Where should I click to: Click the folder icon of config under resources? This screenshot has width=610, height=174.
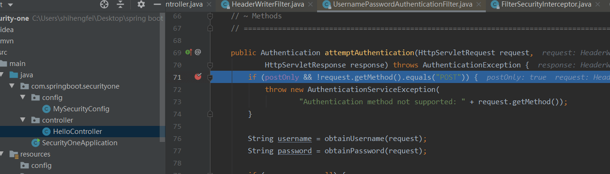point(24,166)
